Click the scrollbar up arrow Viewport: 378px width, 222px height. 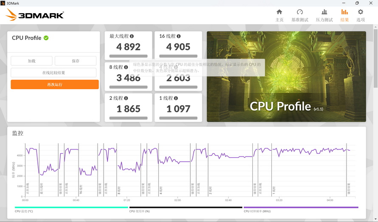coord(375,26)
